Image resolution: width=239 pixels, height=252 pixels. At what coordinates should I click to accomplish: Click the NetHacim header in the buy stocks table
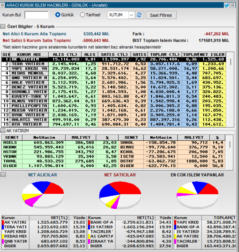click(44, 138)
